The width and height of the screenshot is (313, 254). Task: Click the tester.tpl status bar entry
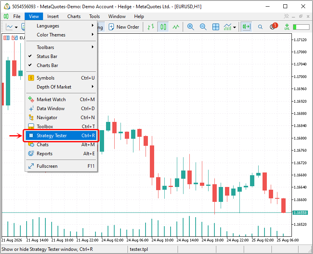click(139, 249)
